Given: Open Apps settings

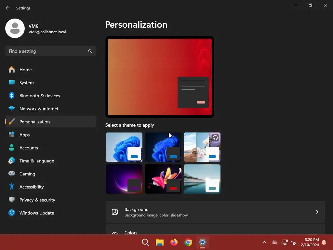Looking at the screenshot, I should [x=51, y=135].
